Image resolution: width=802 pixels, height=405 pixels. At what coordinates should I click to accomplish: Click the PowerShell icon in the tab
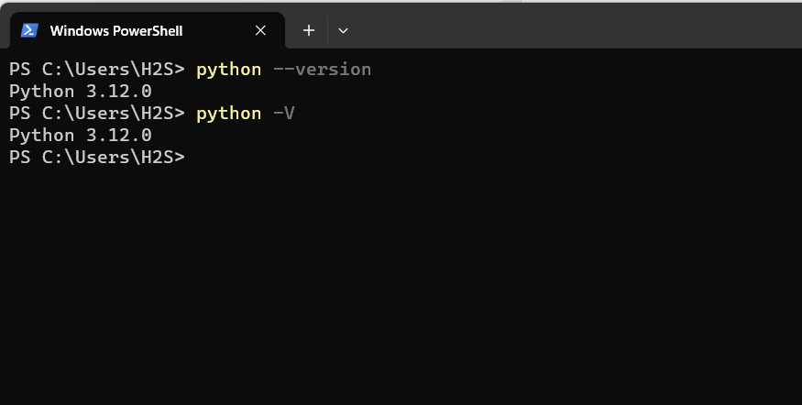[29, 30]
